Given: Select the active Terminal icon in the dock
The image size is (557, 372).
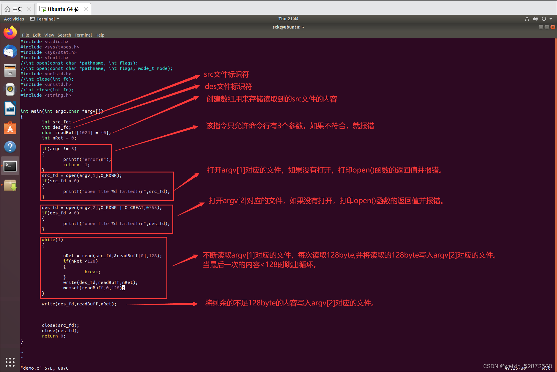Looking at the screenshot, I should tap(10, 166).
